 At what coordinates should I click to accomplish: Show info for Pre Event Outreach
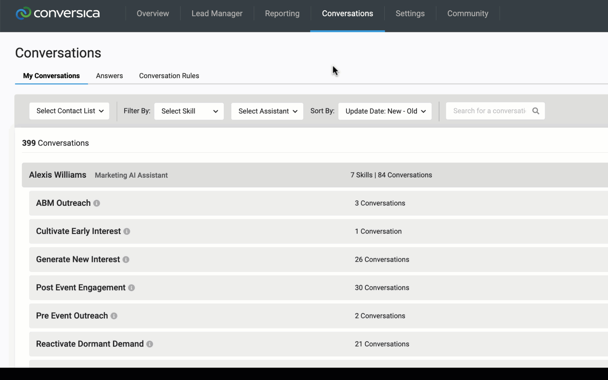(x=114, y=316)
